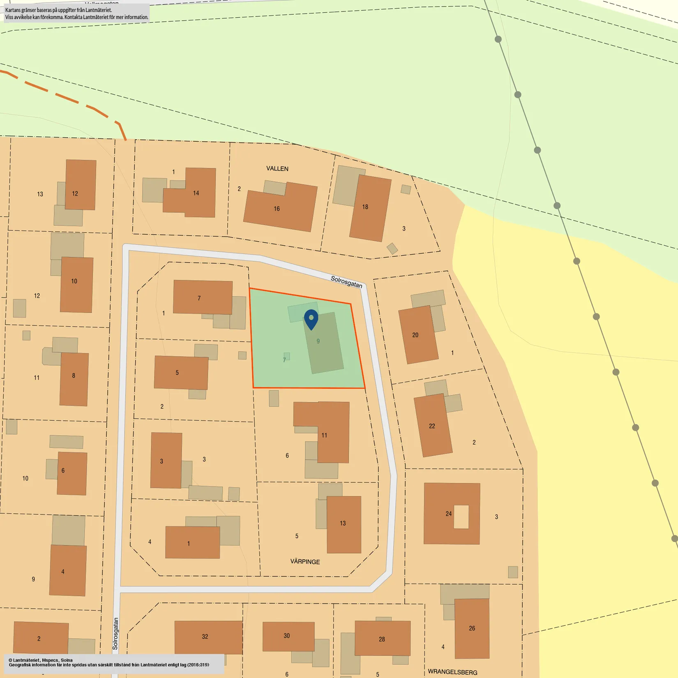The height and width of the screenshot is (678, 678).
Task: Click building number 13 in Värpinge
Action: tap(344, 524)
